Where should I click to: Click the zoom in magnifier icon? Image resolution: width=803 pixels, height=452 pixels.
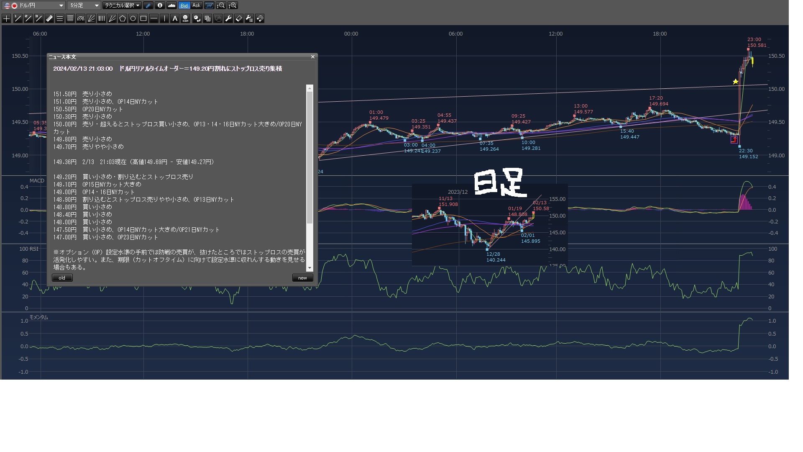(233, 5)
